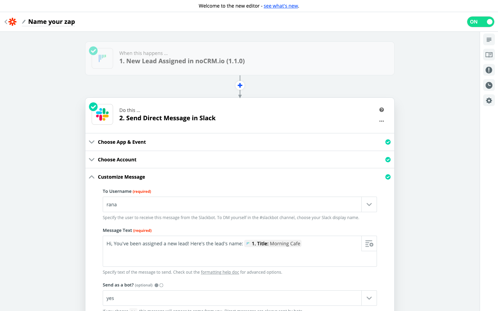Click the plus button to add step
This screenshot has width=498, height=311.
coord(240,85)
